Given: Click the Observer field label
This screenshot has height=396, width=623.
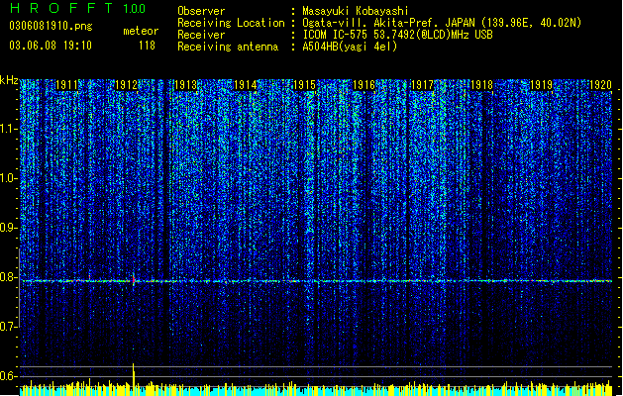Looking at the screenshot, I should pos(201,11).
